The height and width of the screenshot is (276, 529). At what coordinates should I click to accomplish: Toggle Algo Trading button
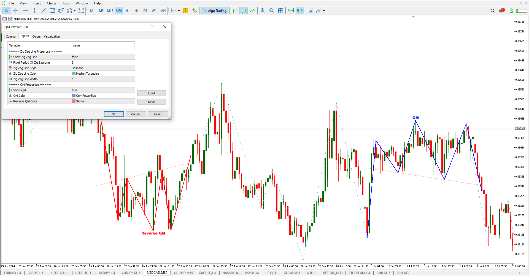pos(214,11)
